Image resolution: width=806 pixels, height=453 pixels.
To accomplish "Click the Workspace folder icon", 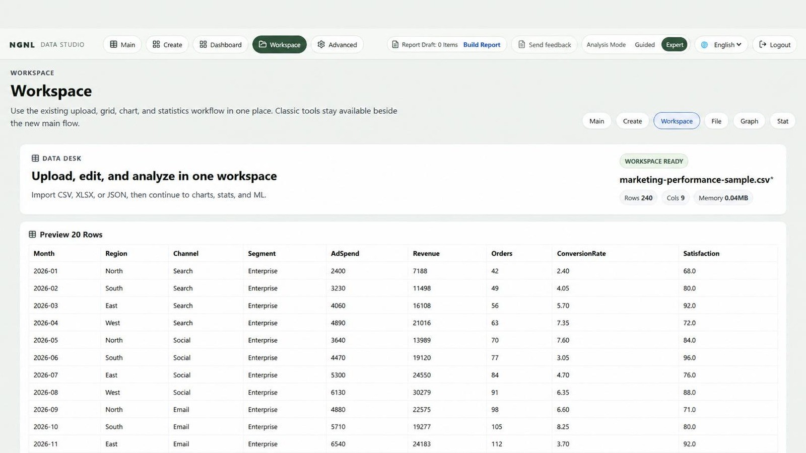I will coord(262,44).
